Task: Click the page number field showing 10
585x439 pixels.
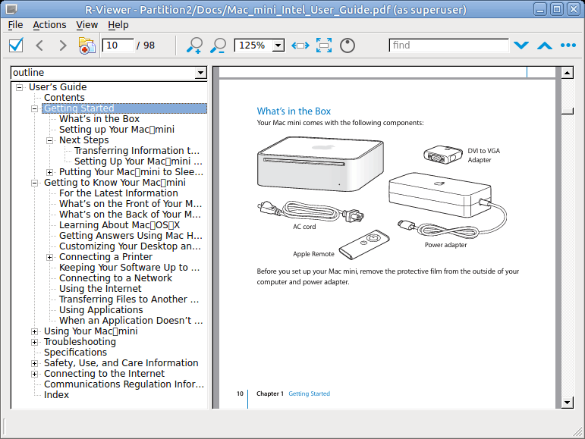Action: [x=118, y=45]
